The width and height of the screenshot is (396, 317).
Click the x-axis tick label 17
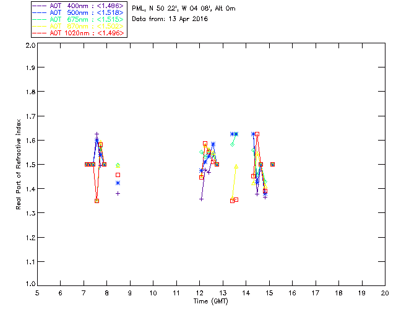[316, 293]
